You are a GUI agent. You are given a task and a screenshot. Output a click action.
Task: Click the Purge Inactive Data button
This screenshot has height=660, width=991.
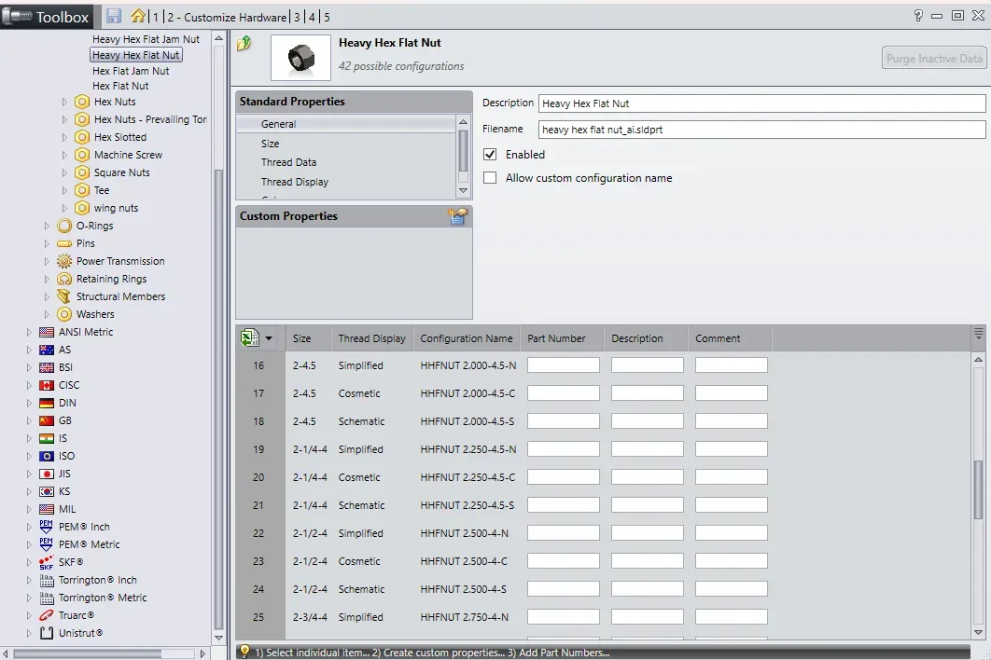click(x=934, y=58)
